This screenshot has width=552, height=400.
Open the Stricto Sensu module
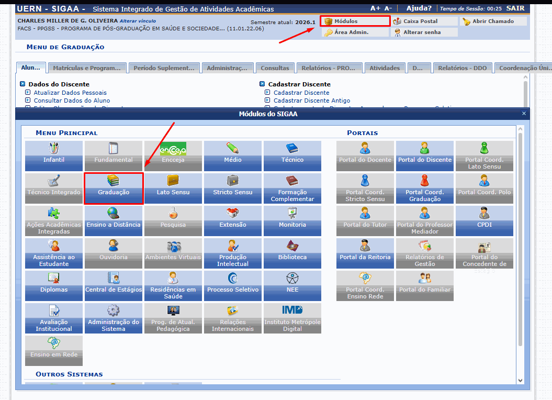coord(233,188)
